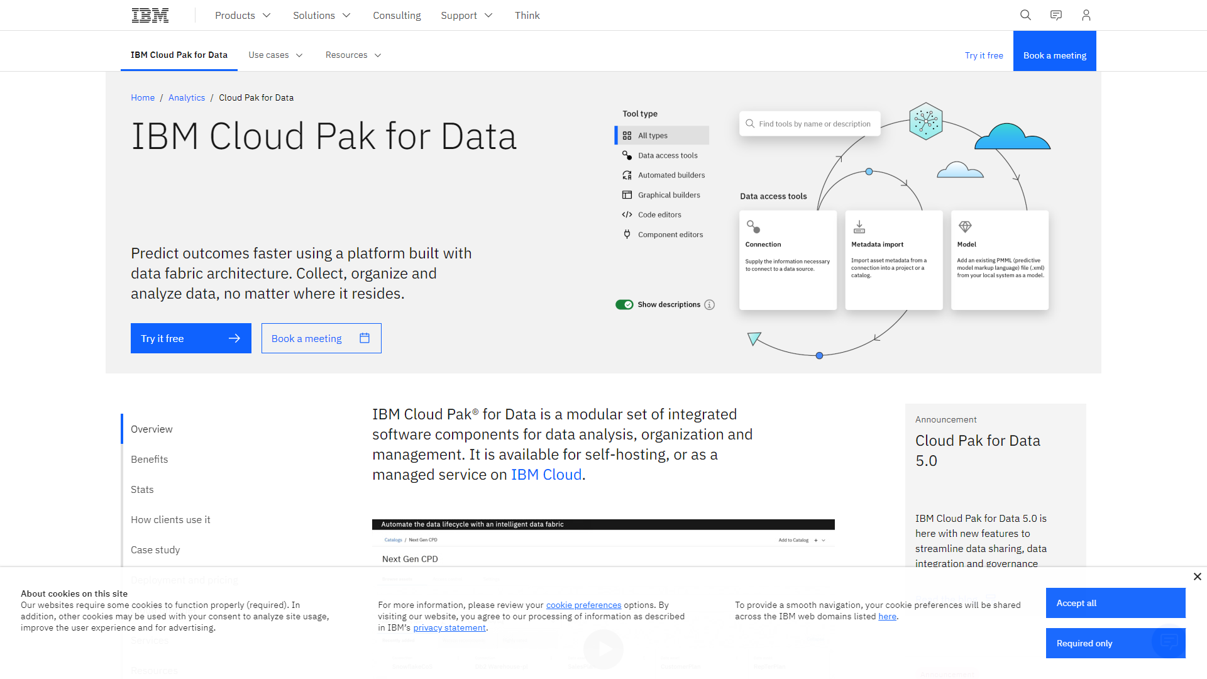Viewport: 1207px width, 679px height.
Task: Select the All types filter
Action: click(x=651, y=135)
